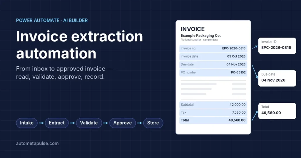
Task: Click the 42,000.00 subtotal amount
Action: click(x=238, y=105)
